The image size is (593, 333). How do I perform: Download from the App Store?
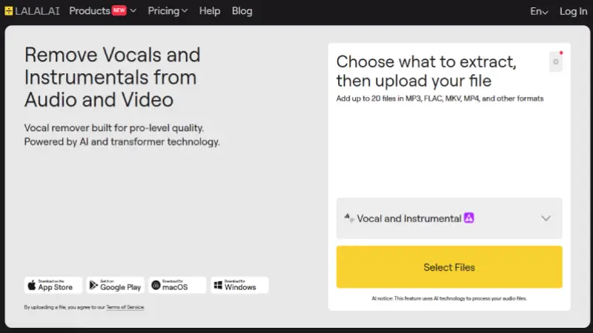click(53, 285)
